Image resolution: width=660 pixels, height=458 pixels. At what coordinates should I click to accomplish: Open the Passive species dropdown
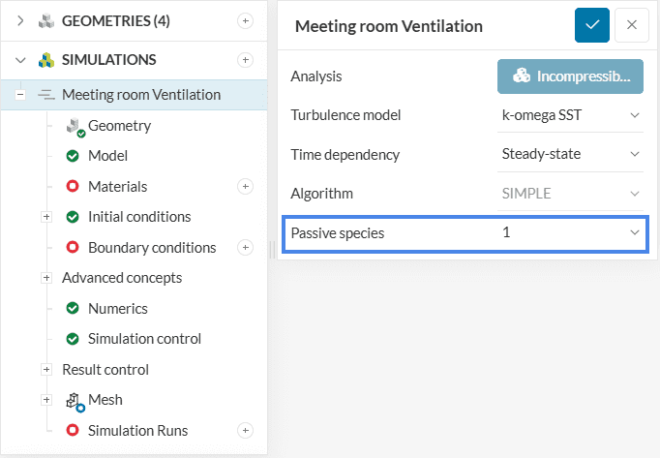point(570,232)
